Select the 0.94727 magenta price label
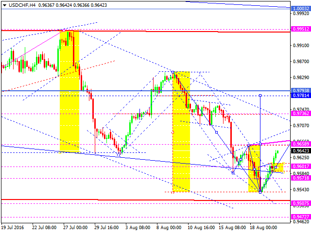Screen dimensions: 311x233 pyautogui.click(x=301, y=217)
